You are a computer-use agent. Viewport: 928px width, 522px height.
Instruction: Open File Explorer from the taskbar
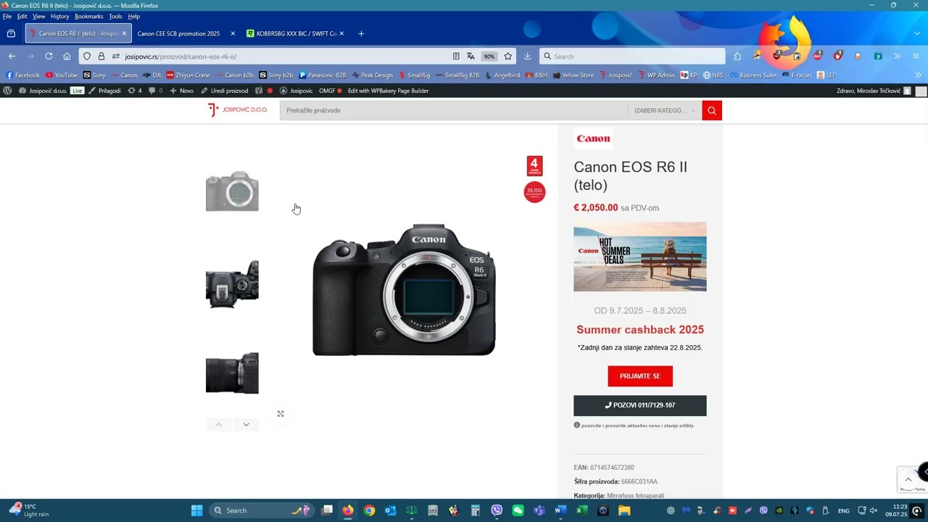point(624,510)
